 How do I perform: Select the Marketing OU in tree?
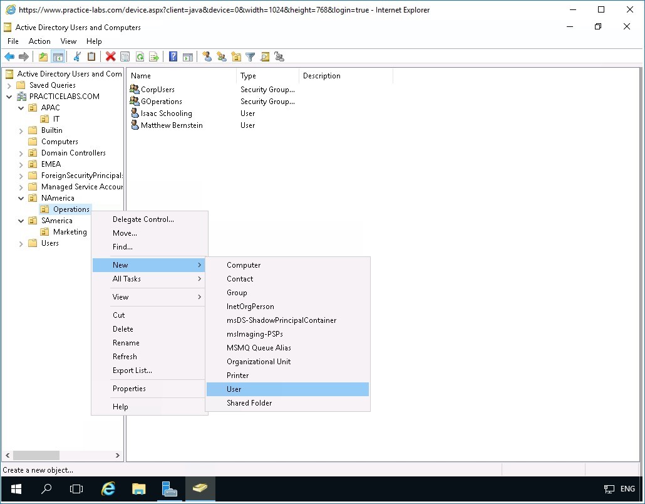[x=70, y=232]
